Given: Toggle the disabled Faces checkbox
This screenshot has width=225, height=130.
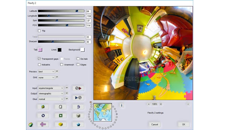Looking at the screenshot, I should click(x=62, y=59).
